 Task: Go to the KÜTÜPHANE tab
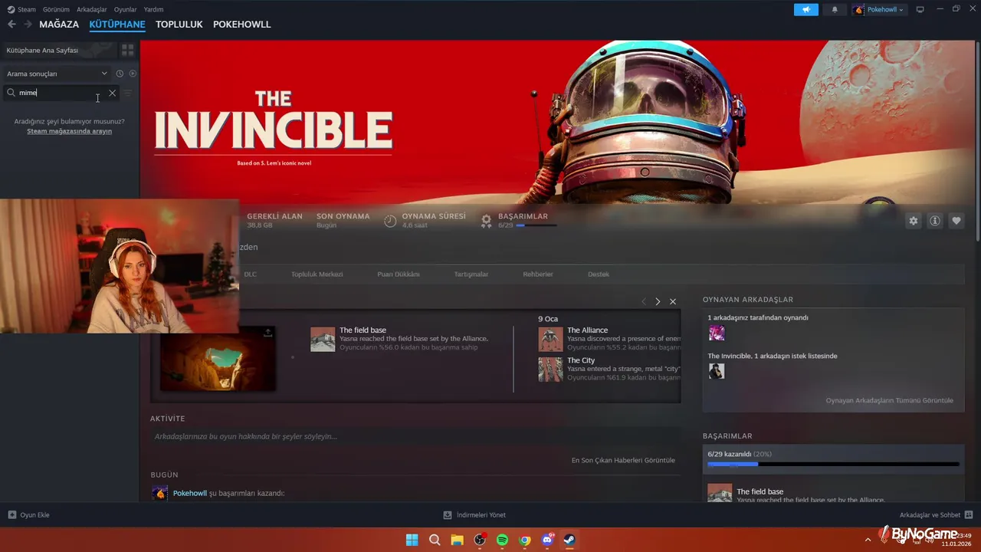117,25
